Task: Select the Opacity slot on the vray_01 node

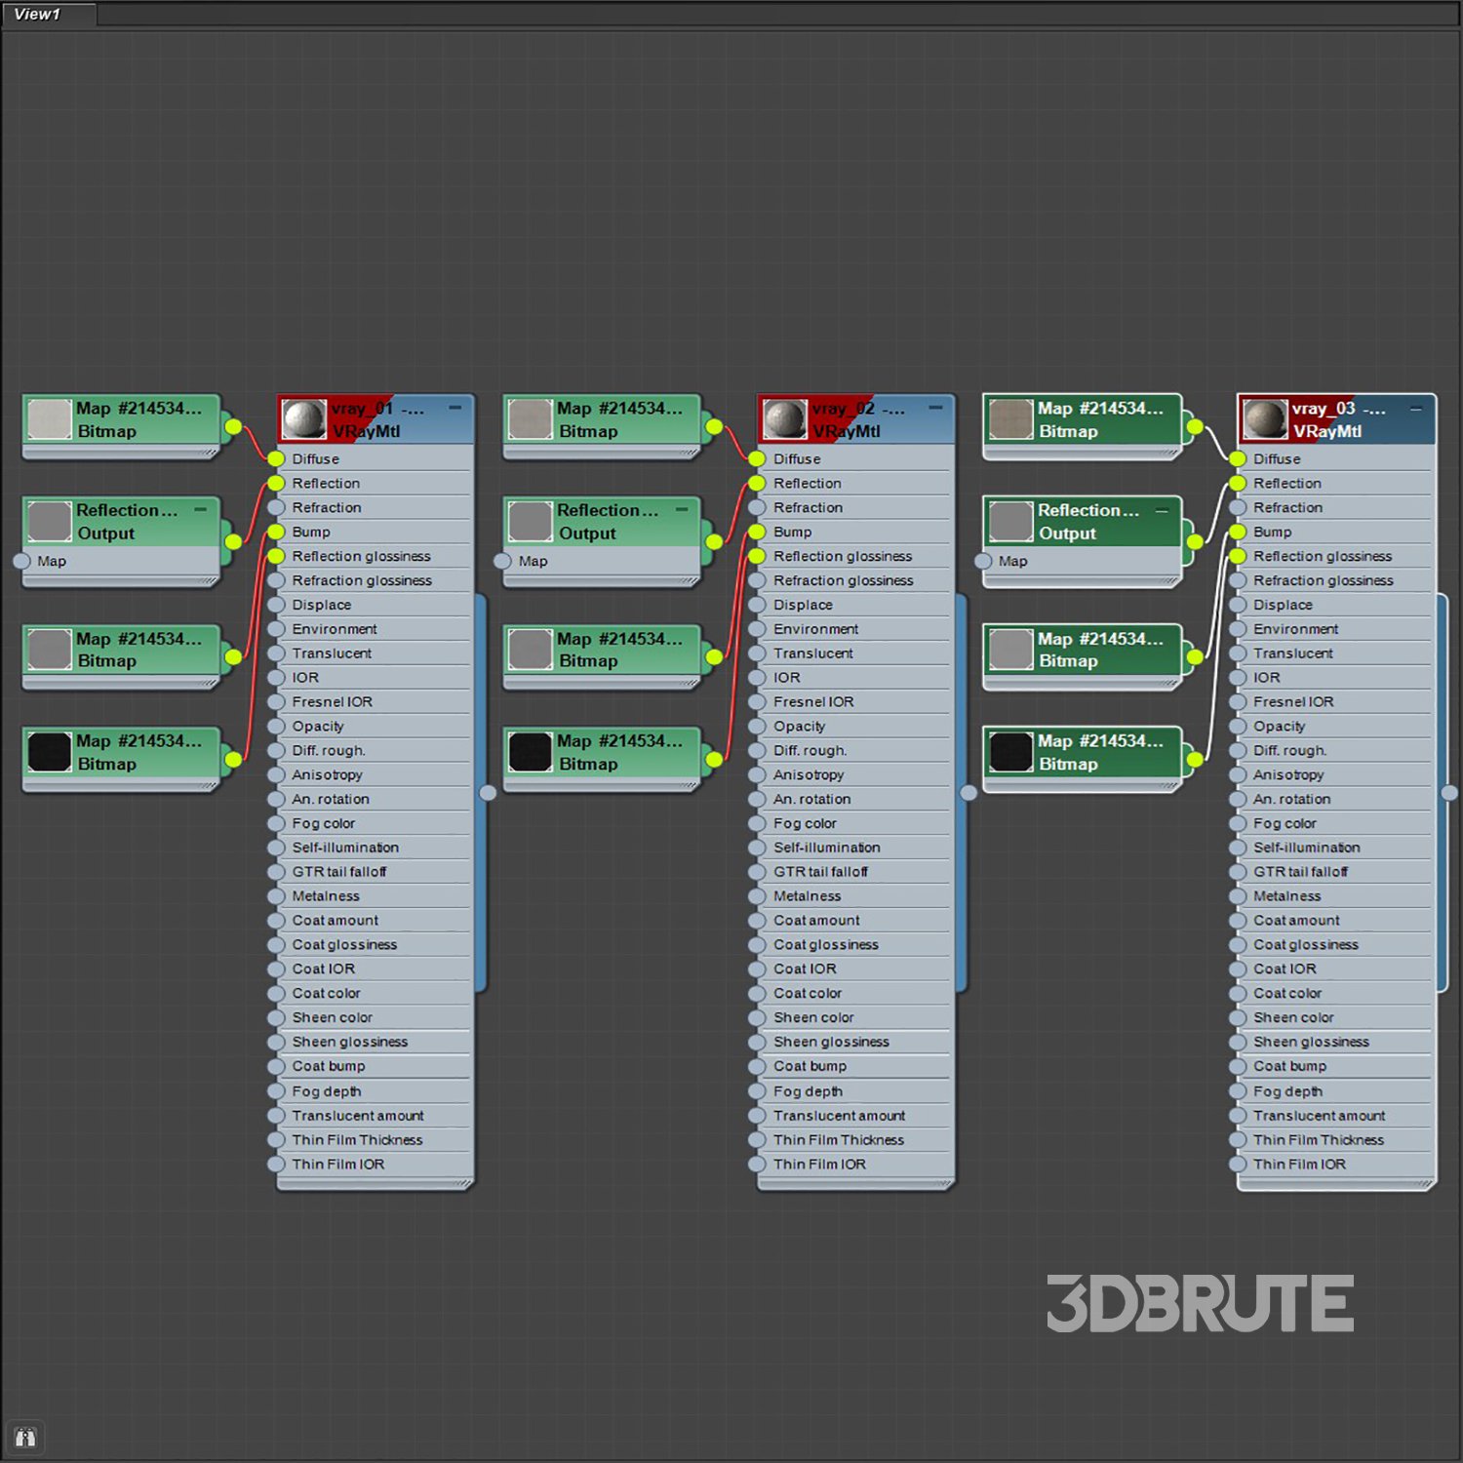Action: [318, 726]
